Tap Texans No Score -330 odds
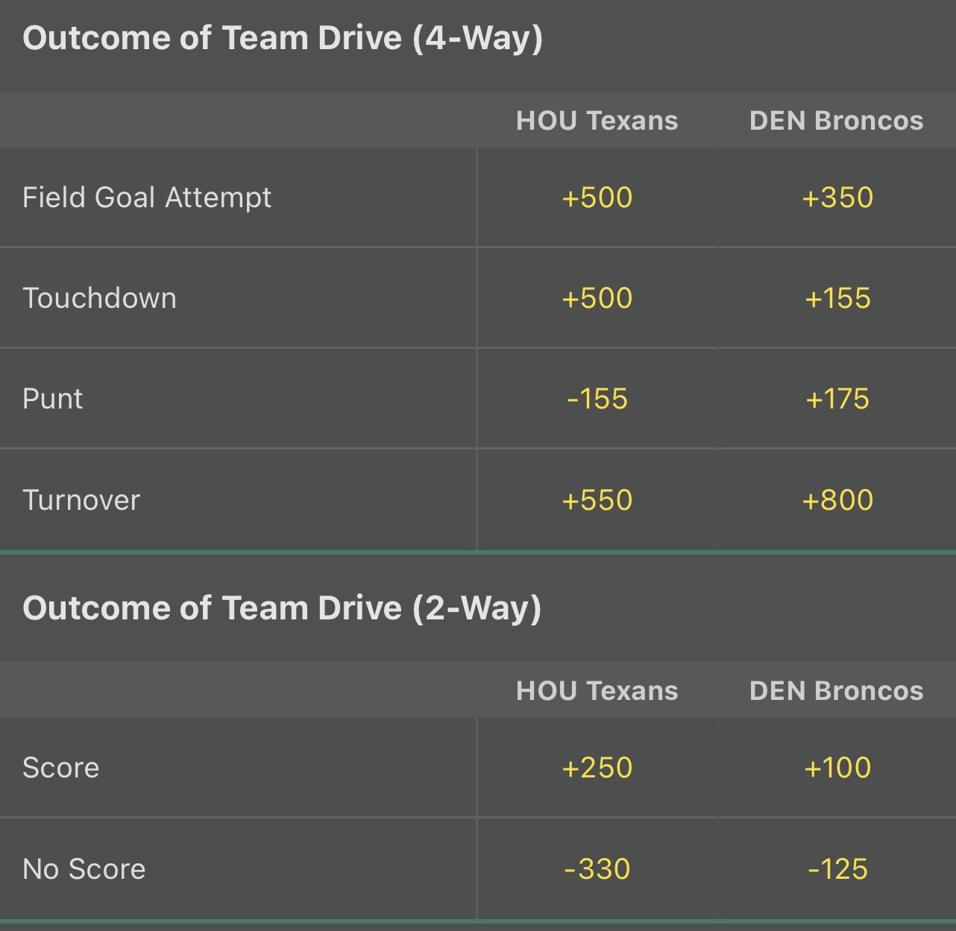The image size is (956, 931). click(597, 869)
